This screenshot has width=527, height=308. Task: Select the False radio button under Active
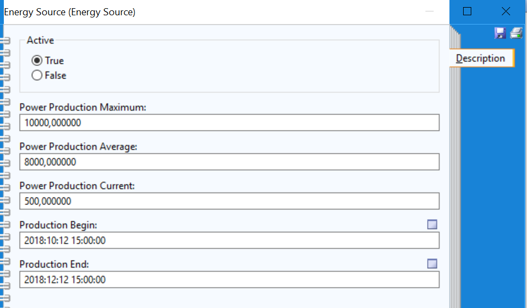(x=37, y=75)
